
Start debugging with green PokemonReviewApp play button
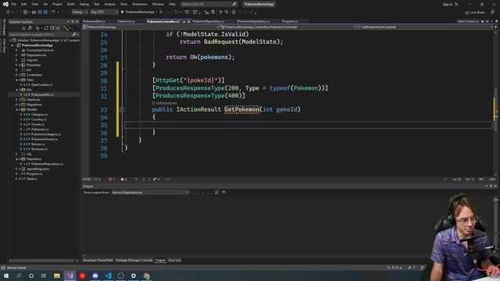(122, 12)
